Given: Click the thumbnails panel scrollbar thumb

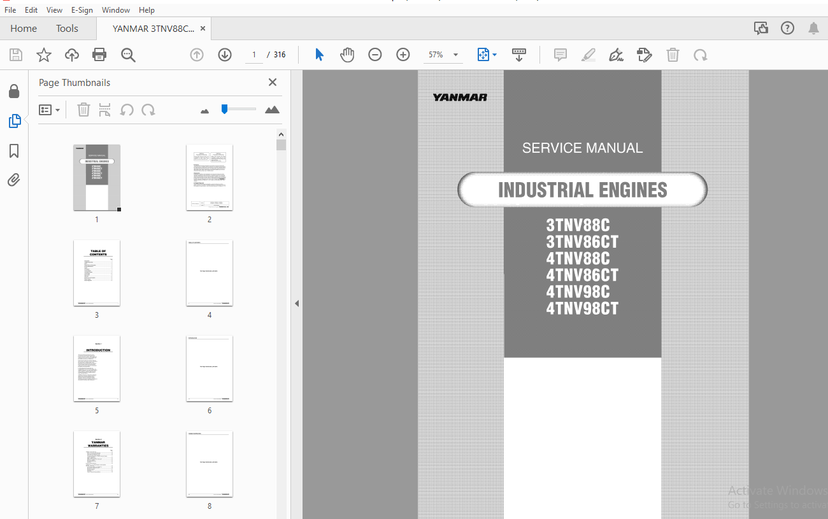Looking at the screenshot, I should [282, 145].
